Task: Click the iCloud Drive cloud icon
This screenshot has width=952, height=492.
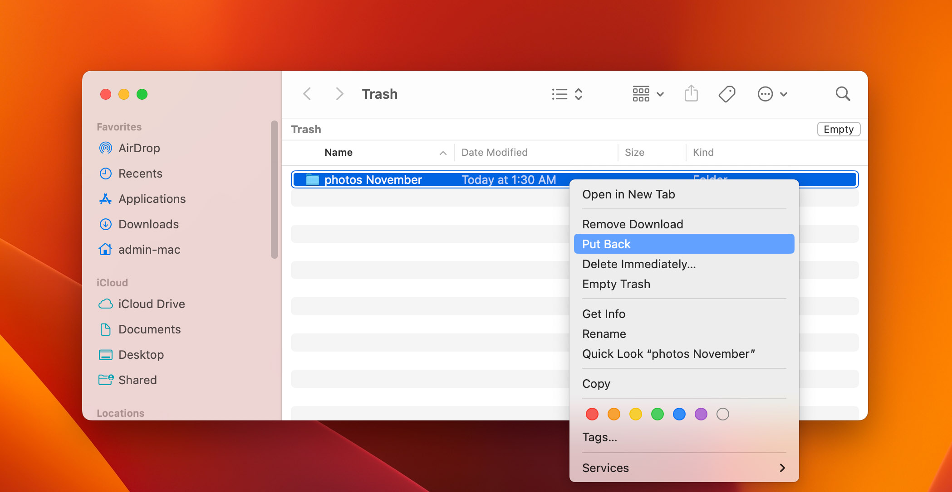Action: click(x=105, y=304)
